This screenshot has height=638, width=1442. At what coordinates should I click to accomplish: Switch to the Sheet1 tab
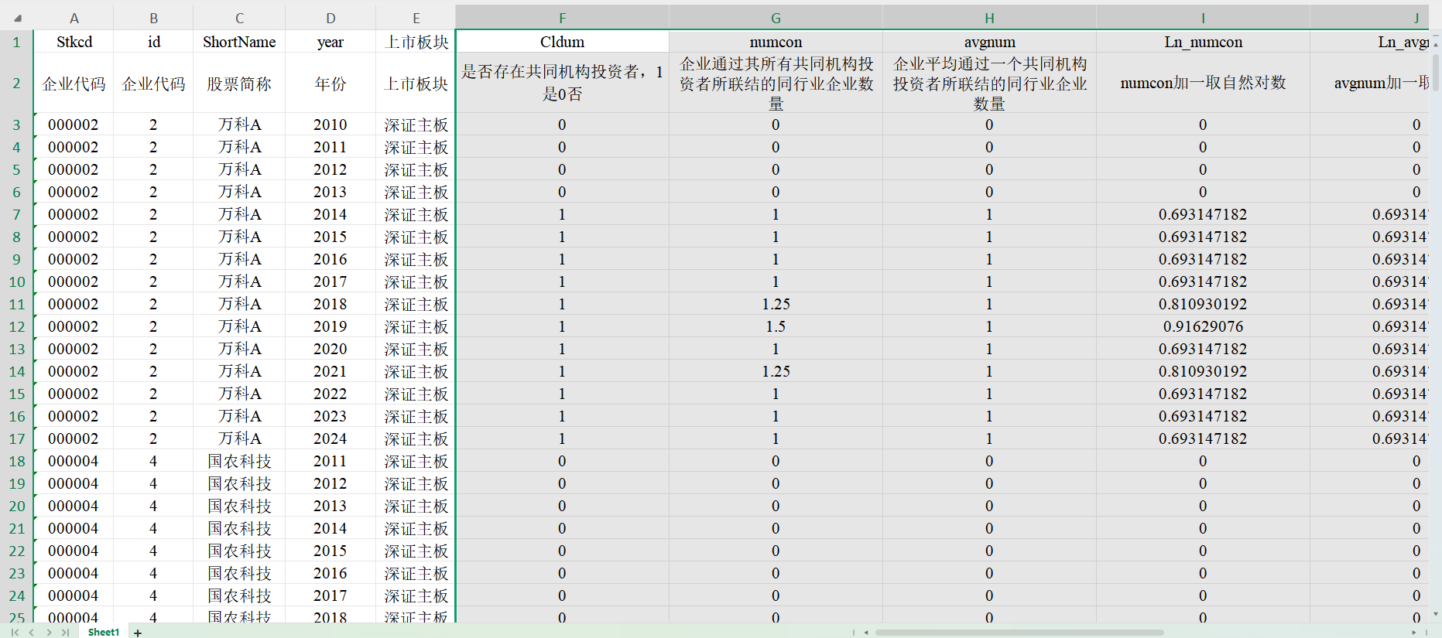coord(104,633)
